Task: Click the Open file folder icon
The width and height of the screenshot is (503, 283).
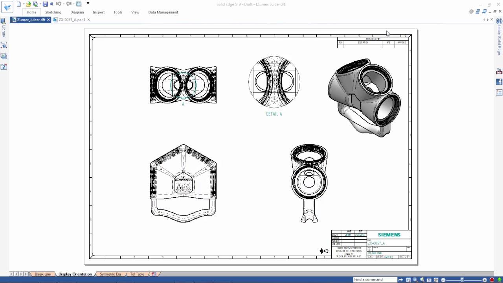Action: 28,4
